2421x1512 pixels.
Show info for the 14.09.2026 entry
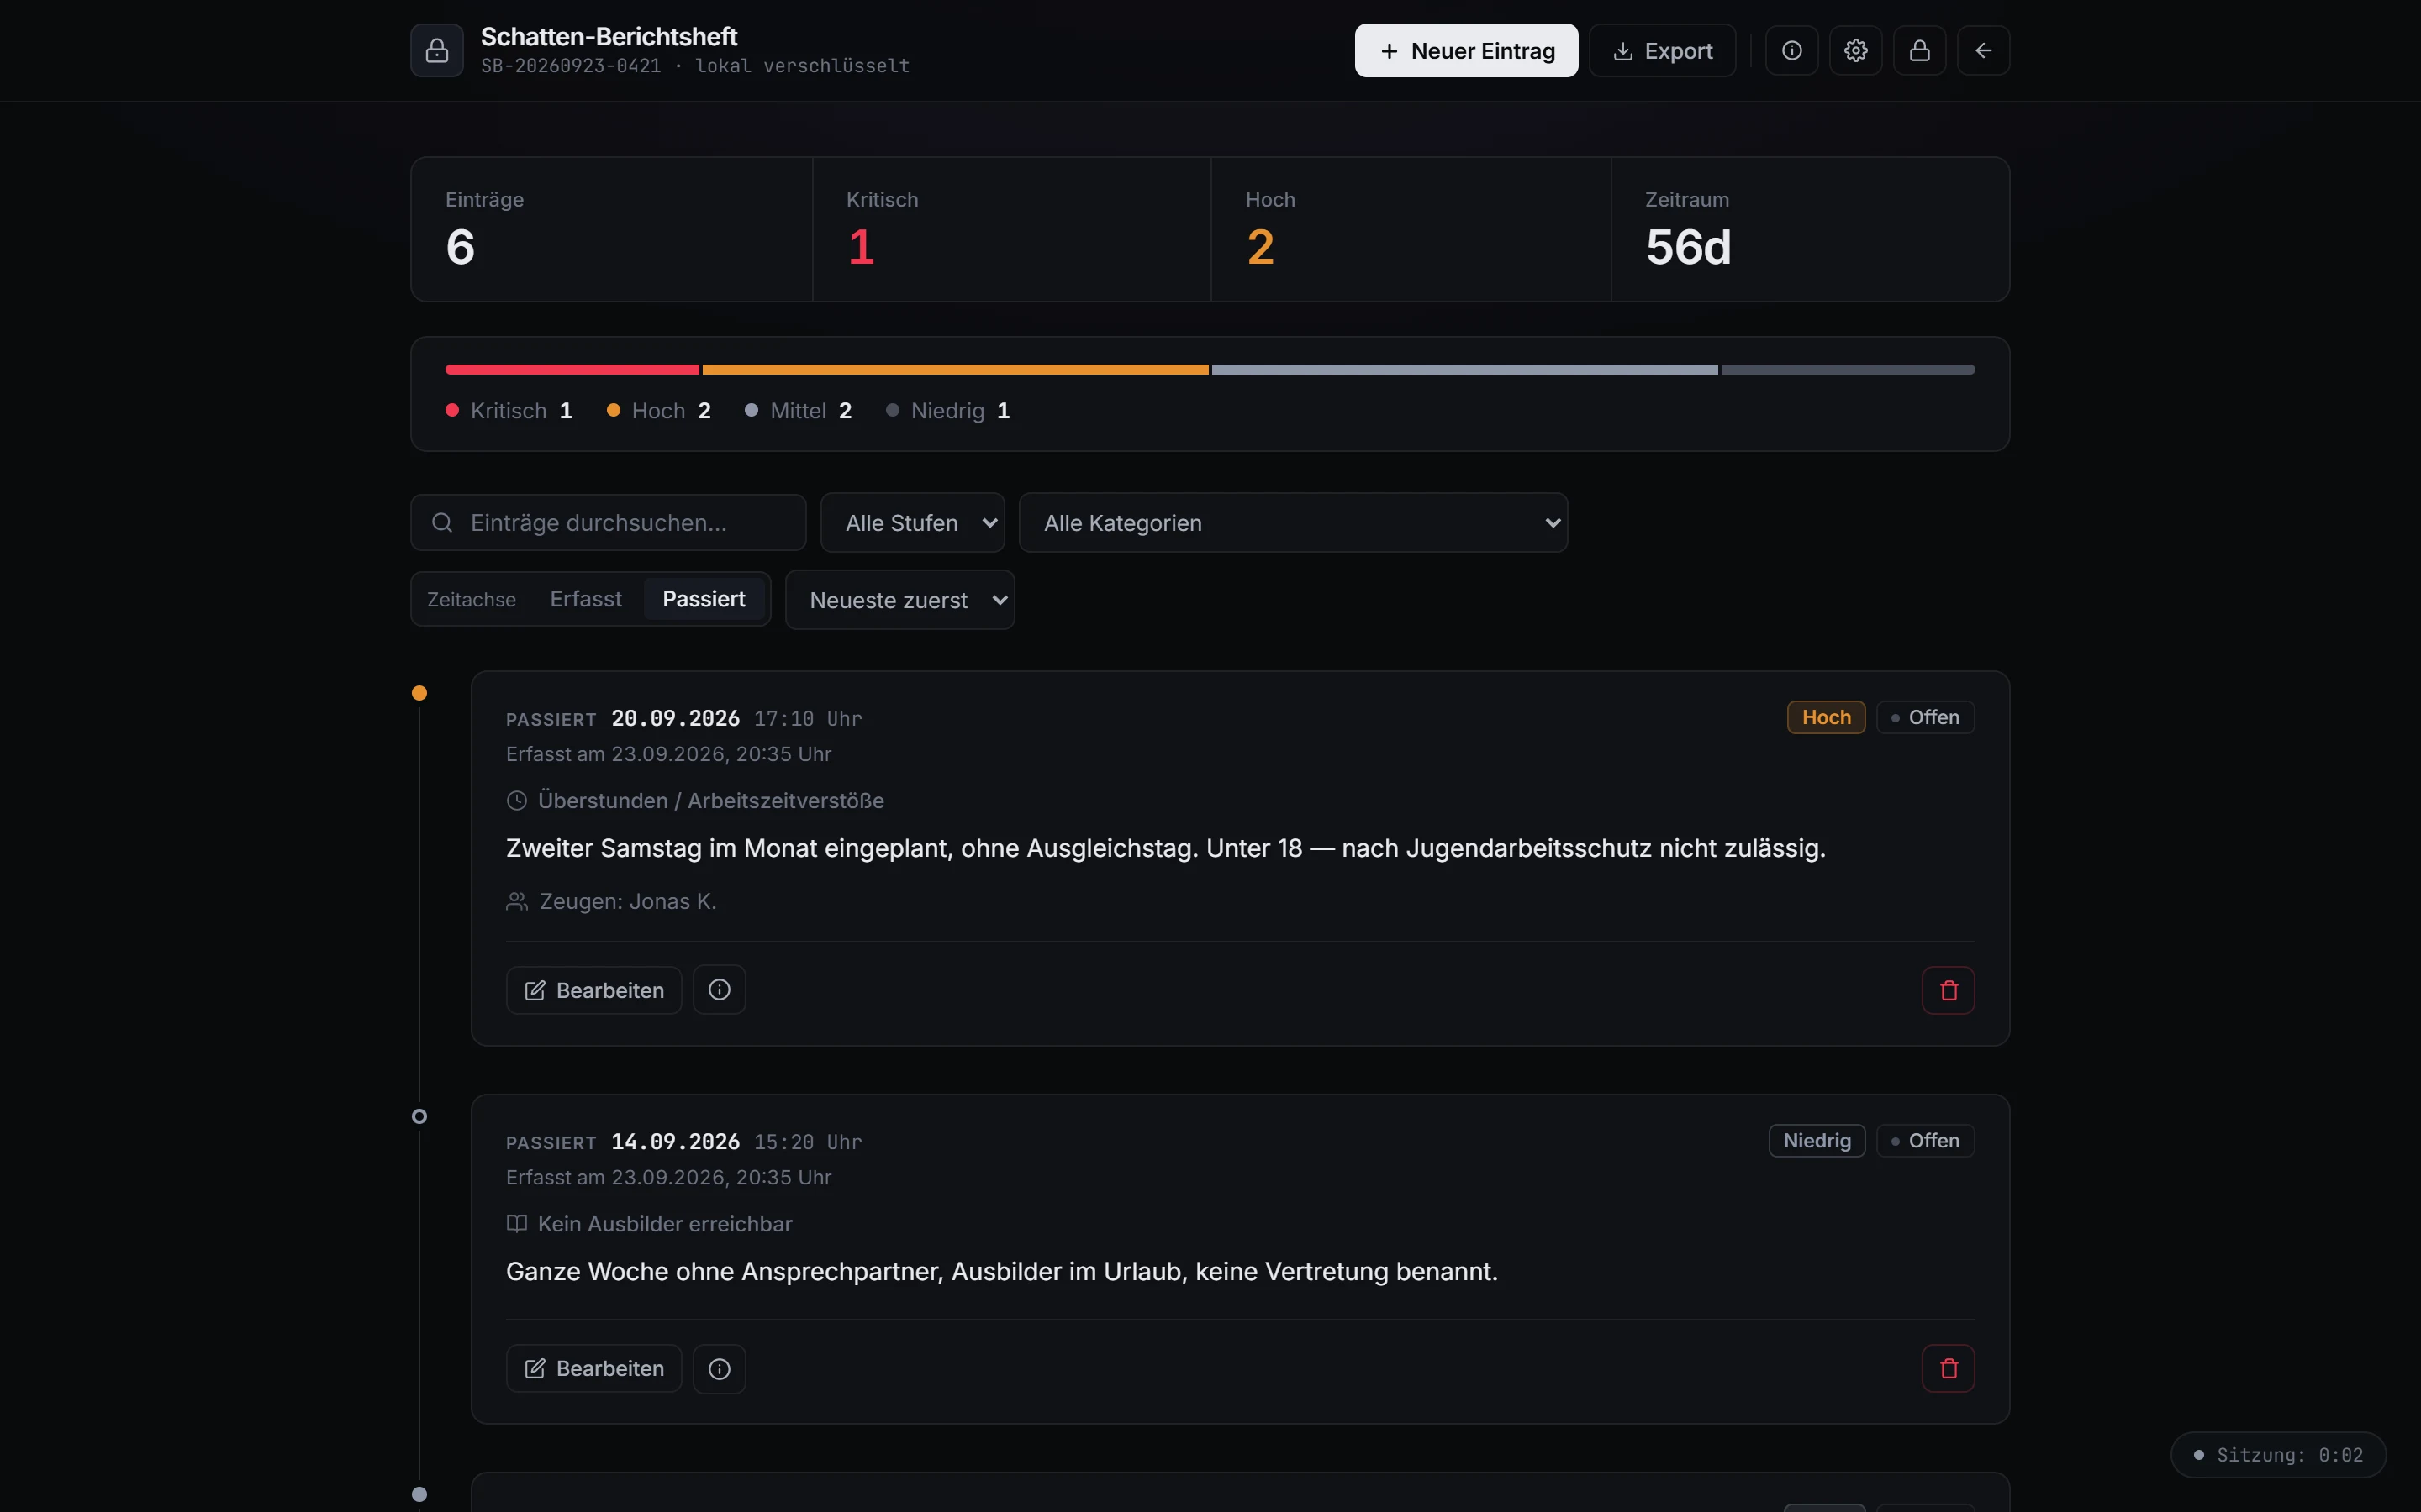720,1368
